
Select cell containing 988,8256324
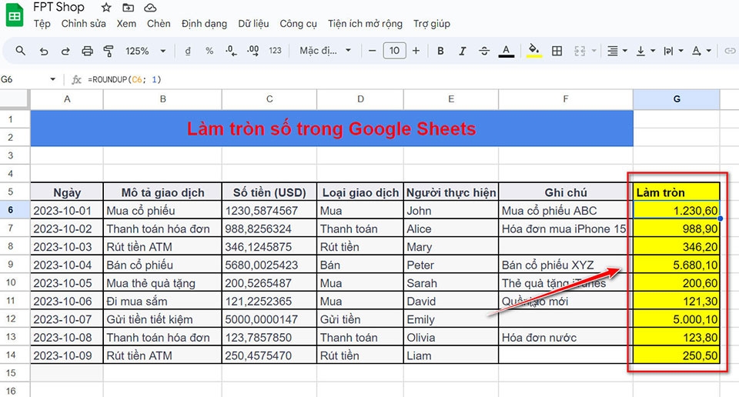pyautogui.click(x=269, y=229)
